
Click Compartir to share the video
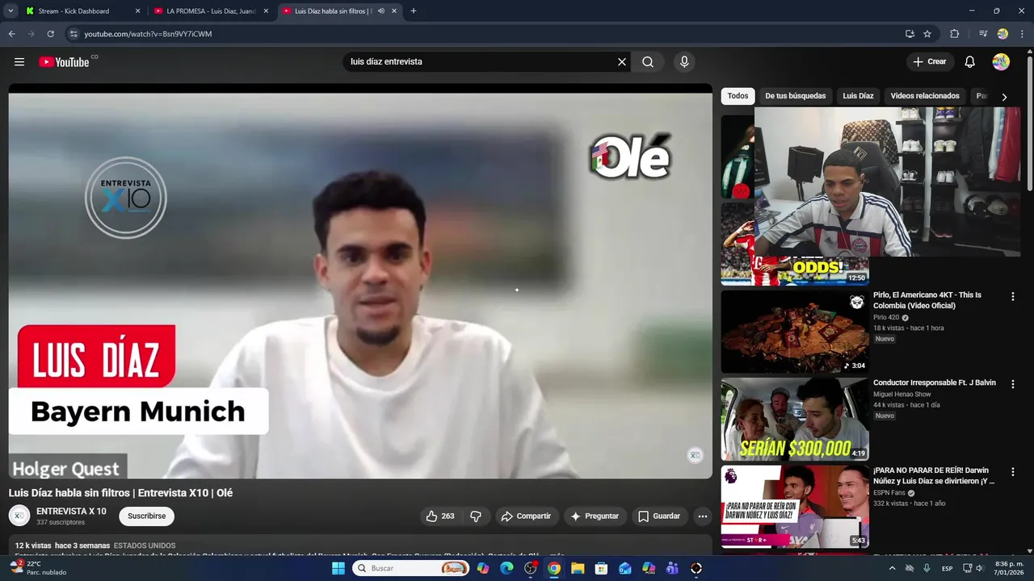526,516
